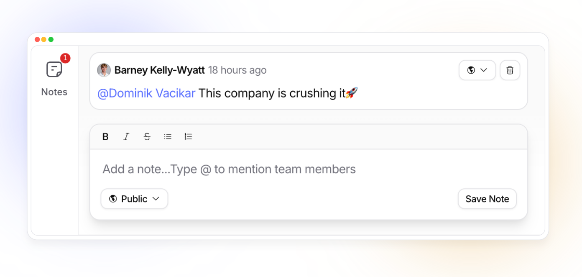The width and height of the screenshot is (582, 277).
Task: Toggle strikethrough formatting in the note editor
Action: click(147, 137)
